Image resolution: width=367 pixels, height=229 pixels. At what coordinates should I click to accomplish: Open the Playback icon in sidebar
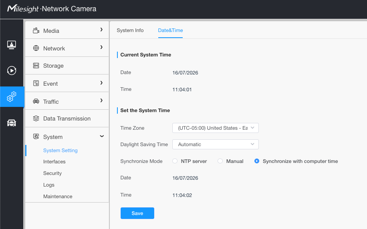pyautogui.click(x=12, y=70)
